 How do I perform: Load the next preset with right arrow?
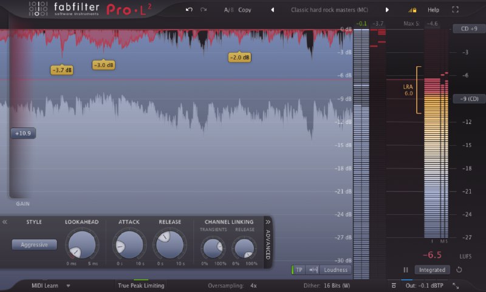coord(387,10)
